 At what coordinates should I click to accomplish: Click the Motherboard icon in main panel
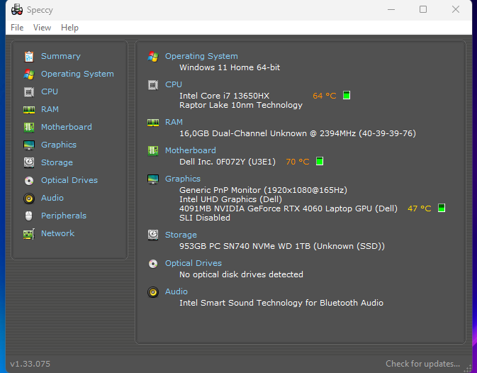click(153, 150)
